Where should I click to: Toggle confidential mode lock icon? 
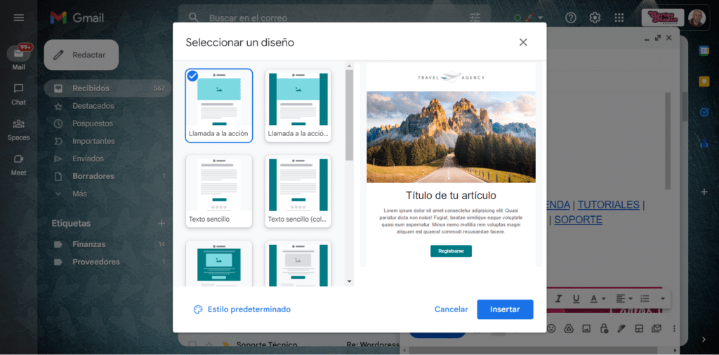(x=604, y=328)
